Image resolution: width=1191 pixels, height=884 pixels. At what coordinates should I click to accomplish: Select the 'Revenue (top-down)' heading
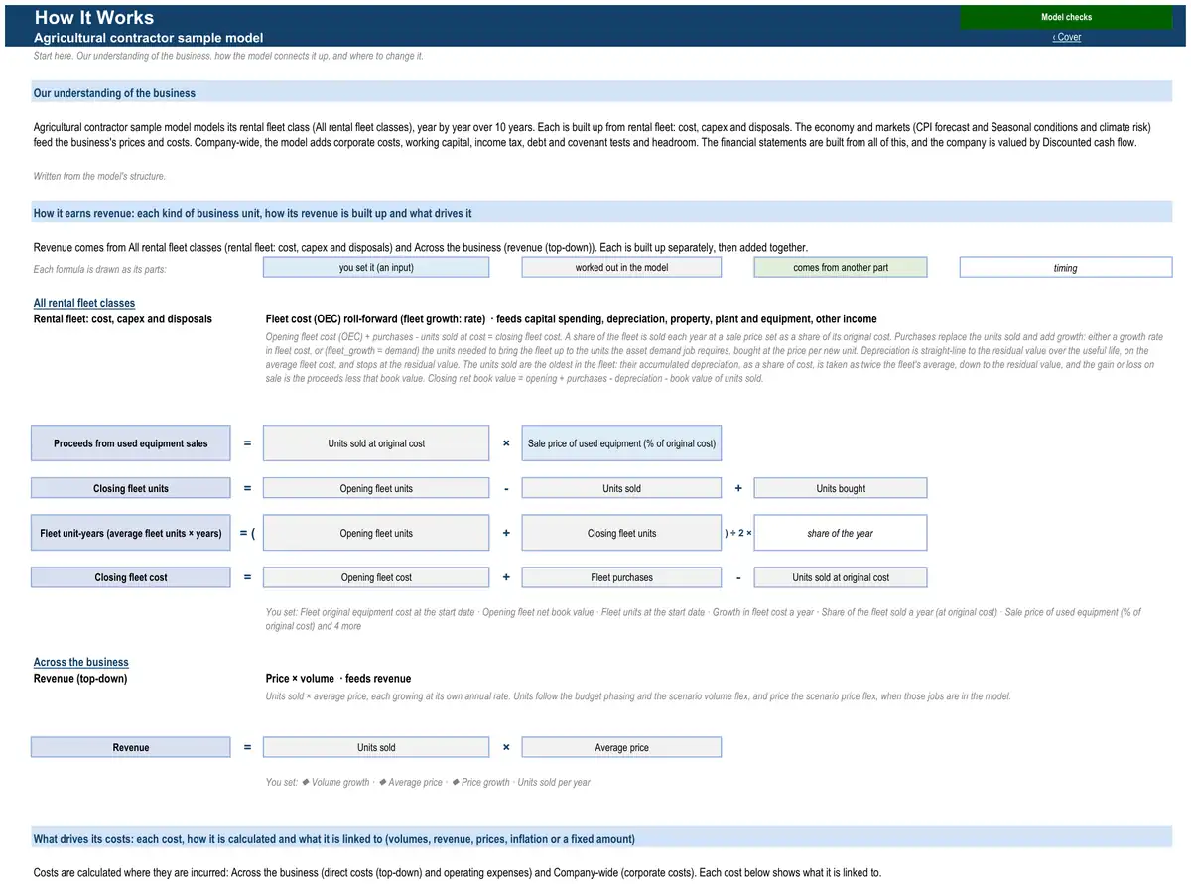pos(80,679)
